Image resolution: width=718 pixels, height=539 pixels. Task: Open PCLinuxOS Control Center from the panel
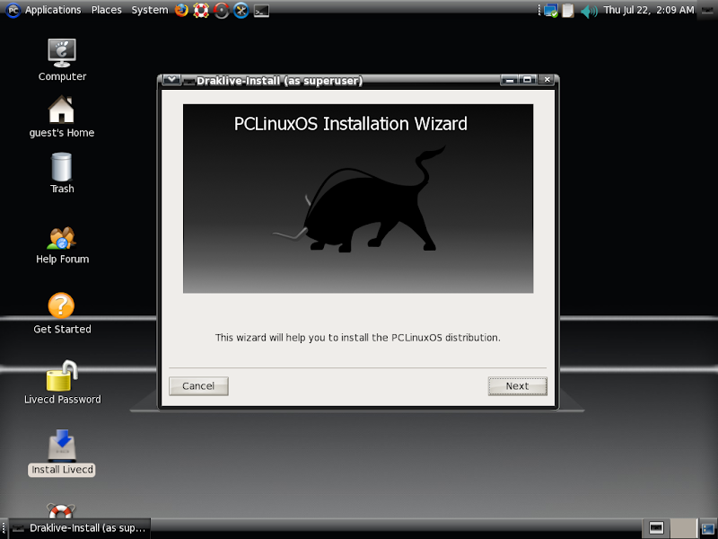pos(240,10)
